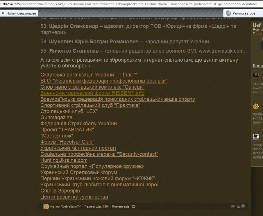The width and height of the screenshot is (263, 216).
Task: Open 'Всеукраїнська федерація прикладних стрілецьких видів спорту'
Action: (x=118, y=99)
